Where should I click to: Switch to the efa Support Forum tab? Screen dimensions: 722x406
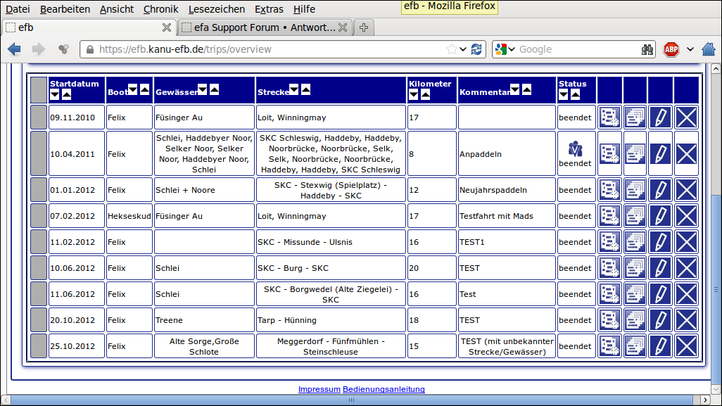258,27
